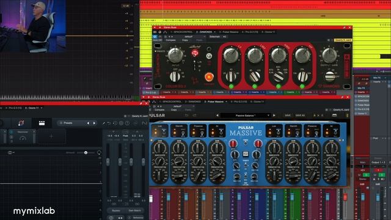Click the Amount slider handle in Ozone
Screen dimensions: 391x220
86,152
